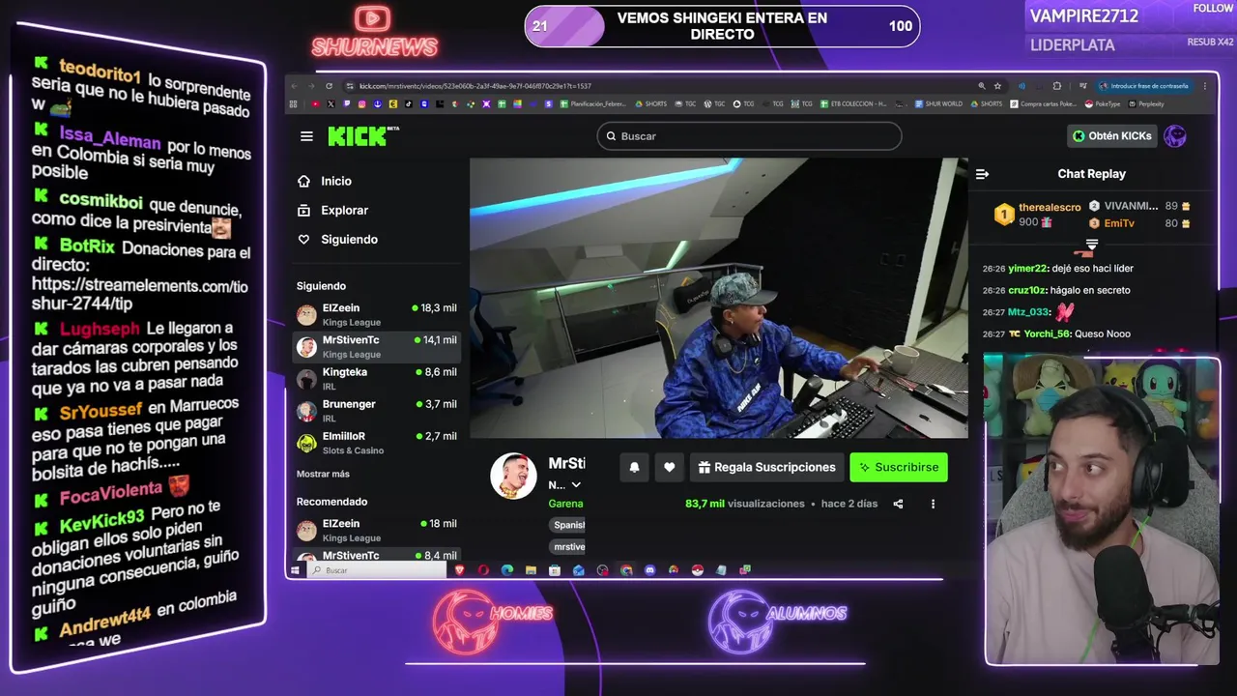Open browser extensions puzzle icon
The image size is (1237, 696).
click(x=1057, y=86)
